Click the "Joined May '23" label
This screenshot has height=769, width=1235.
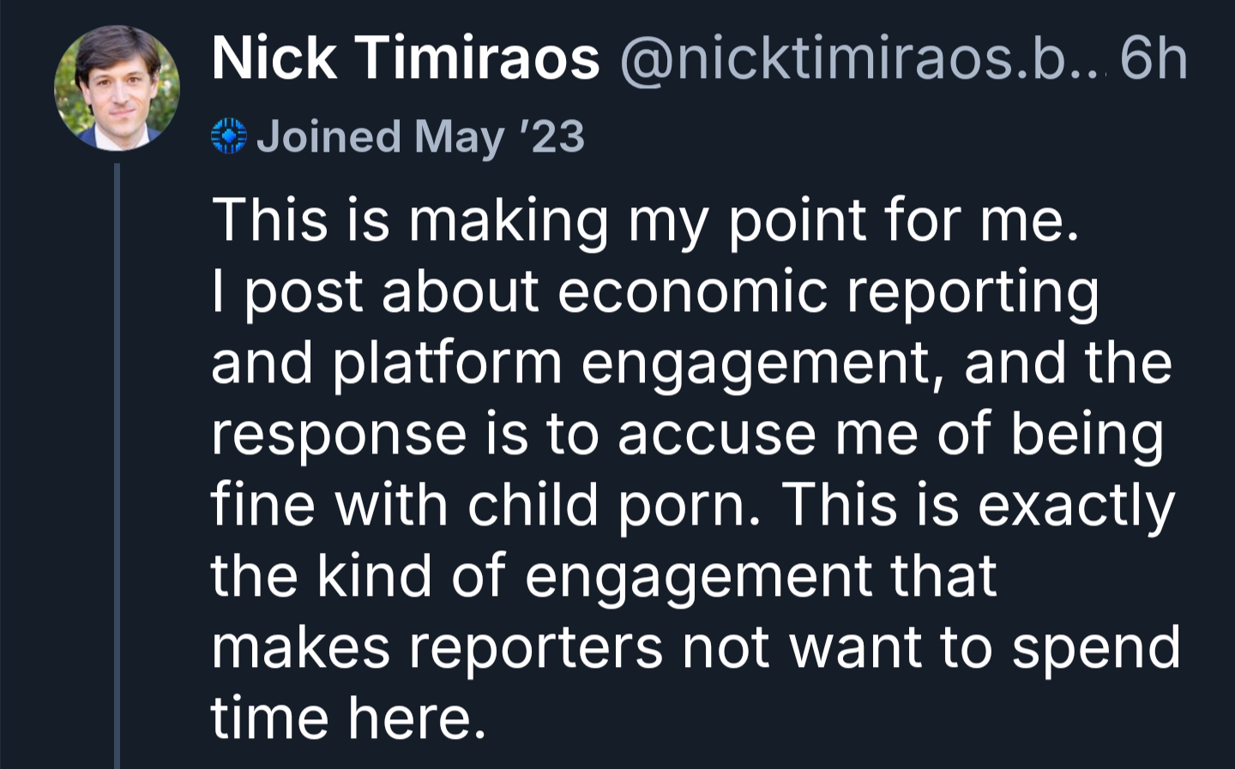(420, 136)
